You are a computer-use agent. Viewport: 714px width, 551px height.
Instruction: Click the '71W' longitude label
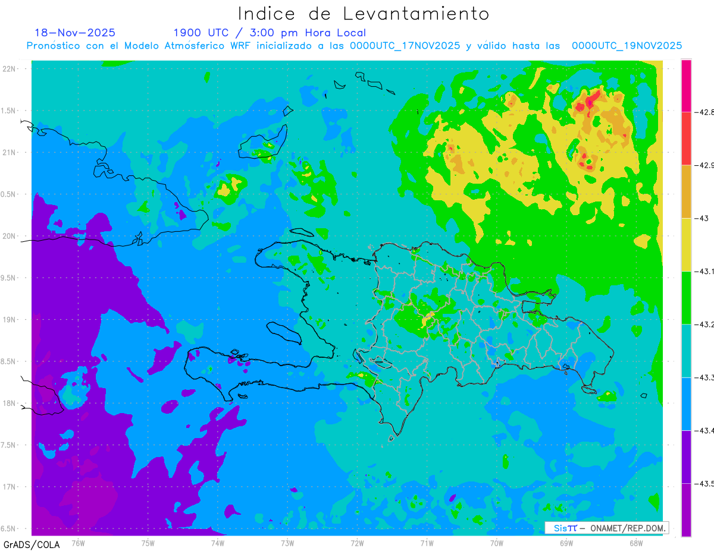[427, 542]
